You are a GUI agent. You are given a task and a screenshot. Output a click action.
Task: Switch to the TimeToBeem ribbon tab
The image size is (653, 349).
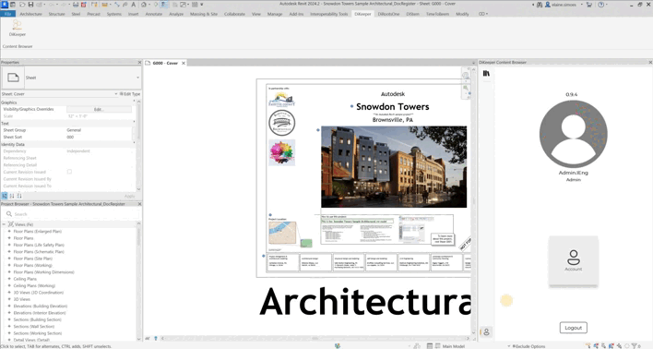click(x=437, y=14)
